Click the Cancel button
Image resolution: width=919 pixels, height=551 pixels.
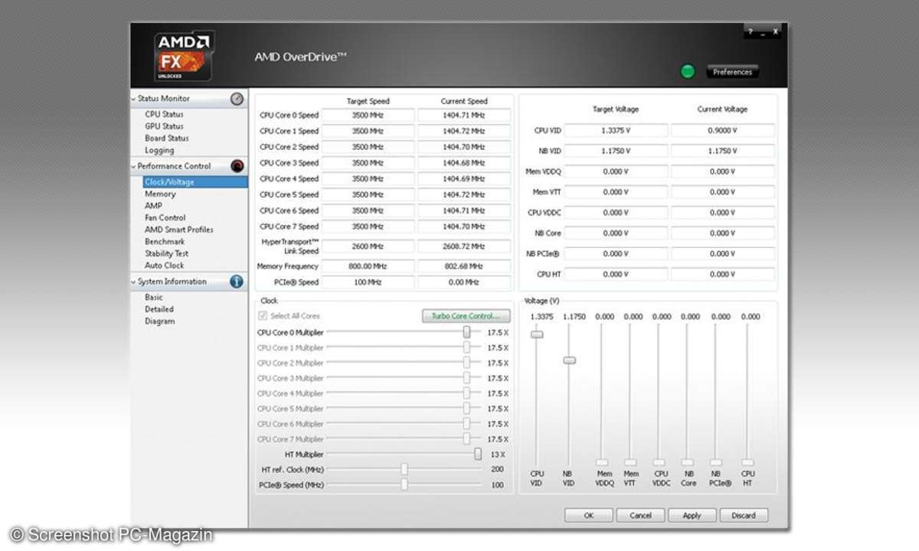point(640,515)
